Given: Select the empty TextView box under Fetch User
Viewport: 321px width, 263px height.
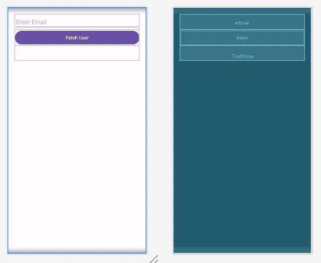Looking at the screenshot, I should (x=77, y=53).
